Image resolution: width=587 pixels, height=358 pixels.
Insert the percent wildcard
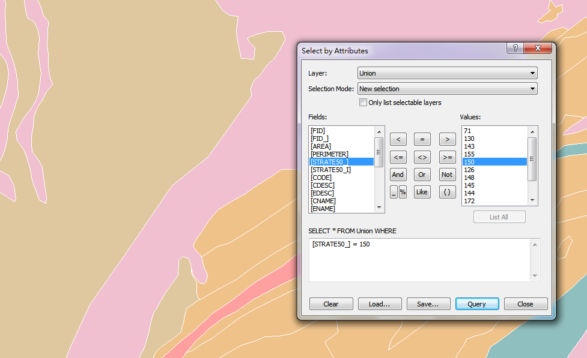pyautogui.click(x=403, y=192)
